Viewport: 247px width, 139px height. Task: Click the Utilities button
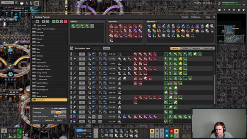tap(107, 48)
